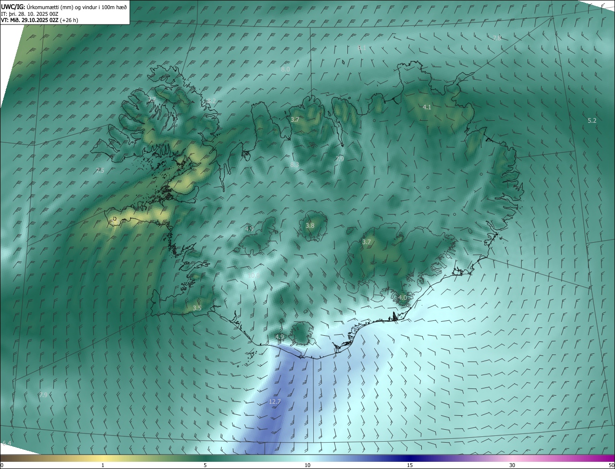
Task: Click the 5.2 value off the east coast
Action: [592, 120]
